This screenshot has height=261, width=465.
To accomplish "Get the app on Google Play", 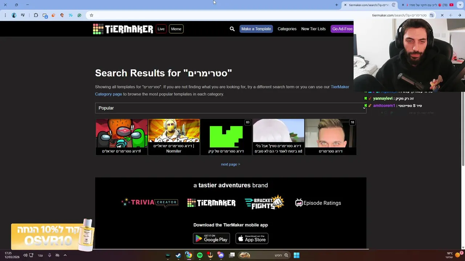I will [x=211, y=239].
